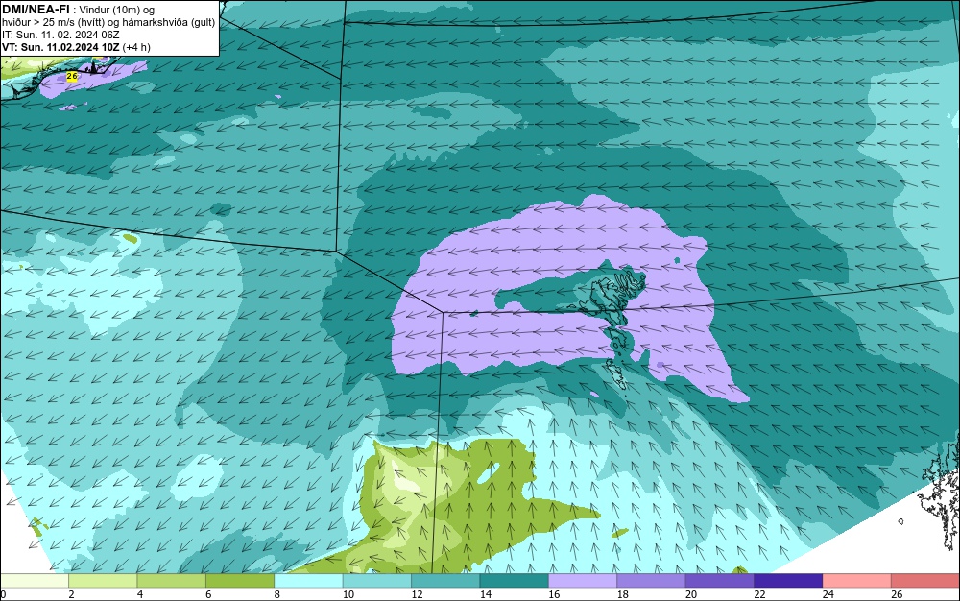This screenshot has height=601, width=960.
Task: Click the medium purple 18–20 m/s legend swatch
Action: tap(652, 581)
